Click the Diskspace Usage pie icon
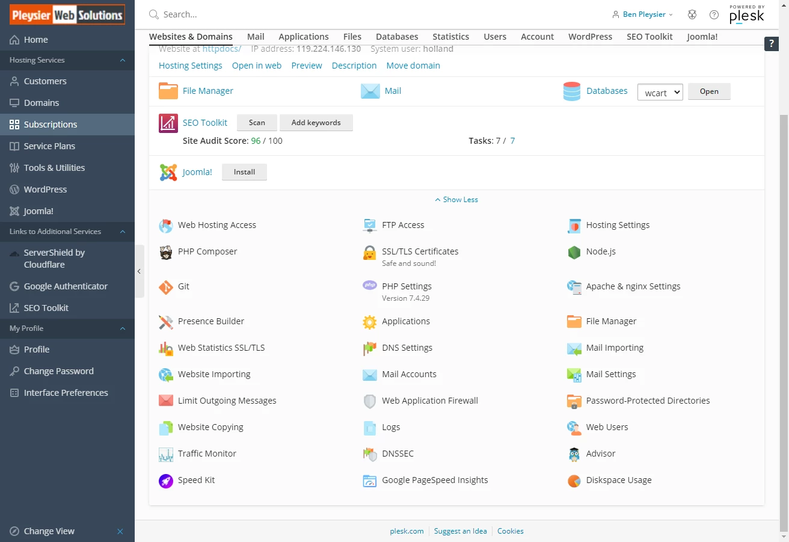Screen dimensions: 789x542 pos(574,481)
